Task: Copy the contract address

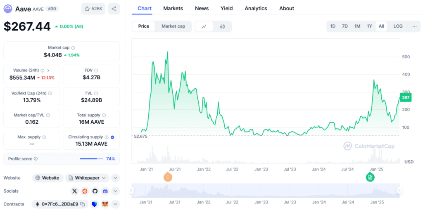Action: (83, 204)
